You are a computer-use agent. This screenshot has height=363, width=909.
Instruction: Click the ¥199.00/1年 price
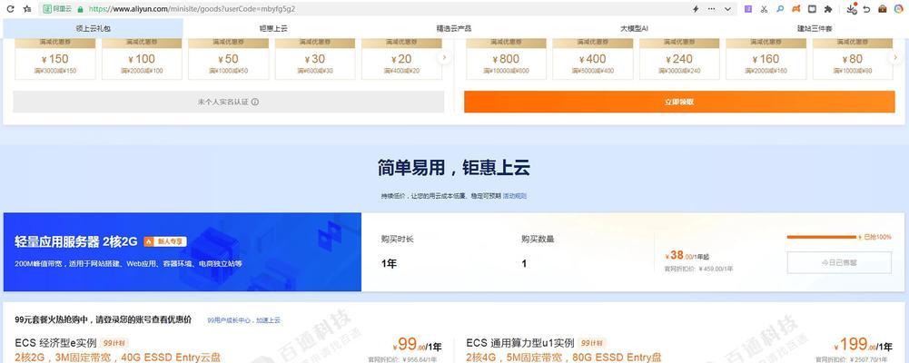pyautogui.click(x=864, y=345)
